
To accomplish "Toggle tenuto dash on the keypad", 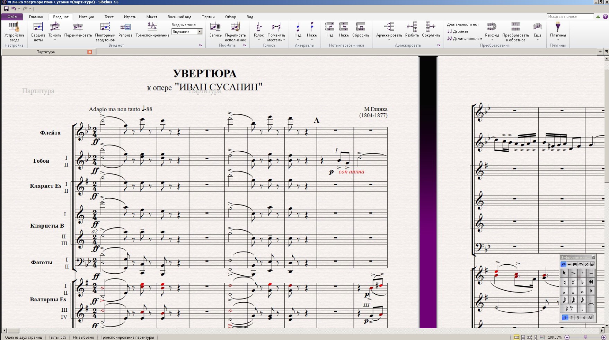I will coord(591,273).
